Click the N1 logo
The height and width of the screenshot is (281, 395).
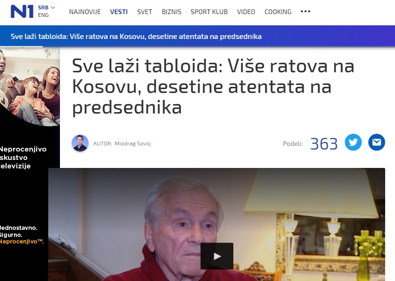(x=22, y=12)
